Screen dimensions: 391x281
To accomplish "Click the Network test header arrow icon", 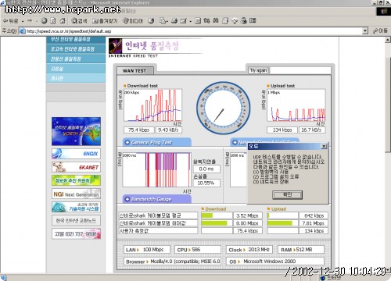I will pos(235,142).
